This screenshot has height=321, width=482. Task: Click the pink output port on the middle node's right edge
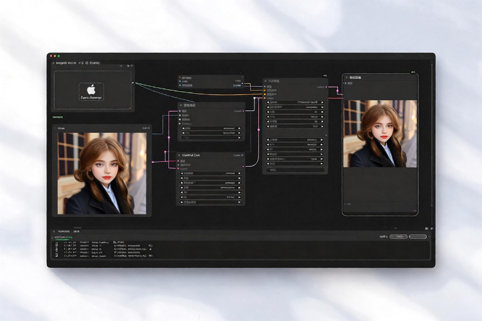tap(244, 111)
